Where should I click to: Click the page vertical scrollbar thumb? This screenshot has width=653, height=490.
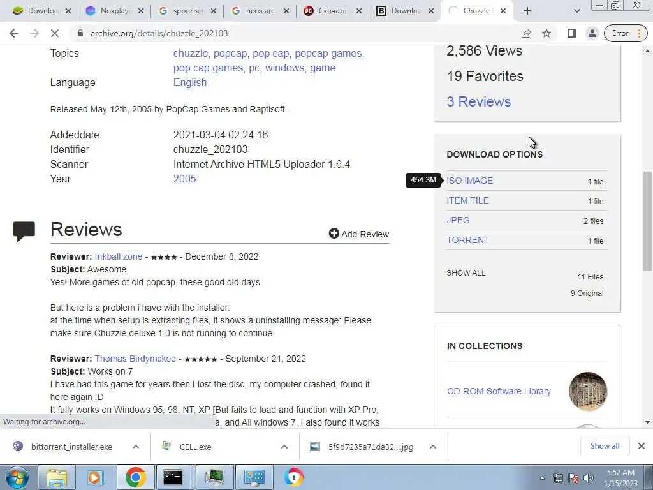pos(647,221)
